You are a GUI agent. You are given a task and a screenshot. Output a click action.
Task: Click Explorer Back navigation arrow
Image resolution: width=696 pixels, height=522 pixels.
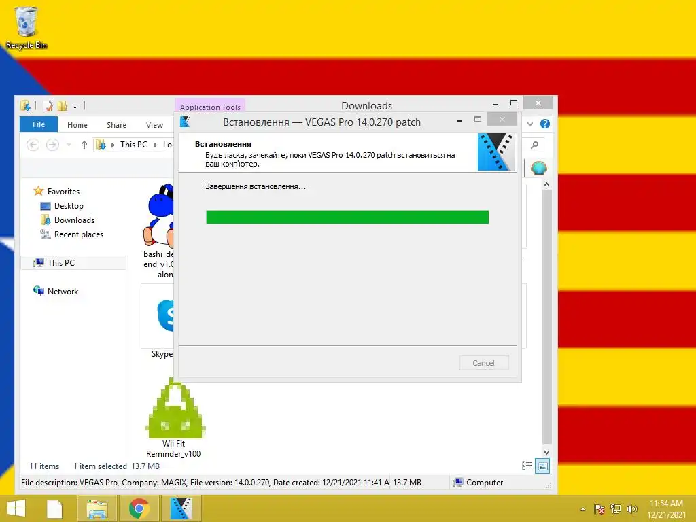(33, 145)
